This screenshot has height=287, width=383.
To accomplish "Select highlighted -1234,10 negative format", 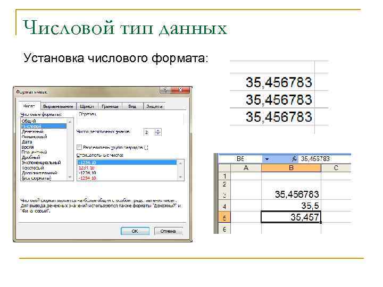I will pos(127,163).
